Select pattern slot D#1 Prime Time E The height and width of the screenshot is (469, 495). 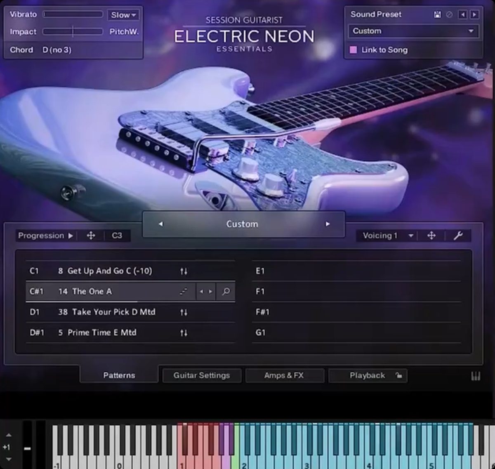130,332
